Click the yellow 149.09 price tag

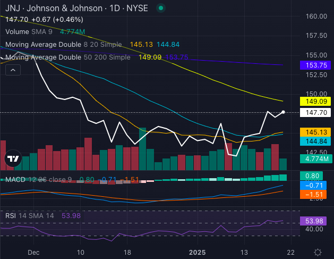pyautogui.click(x=315, y=101)
